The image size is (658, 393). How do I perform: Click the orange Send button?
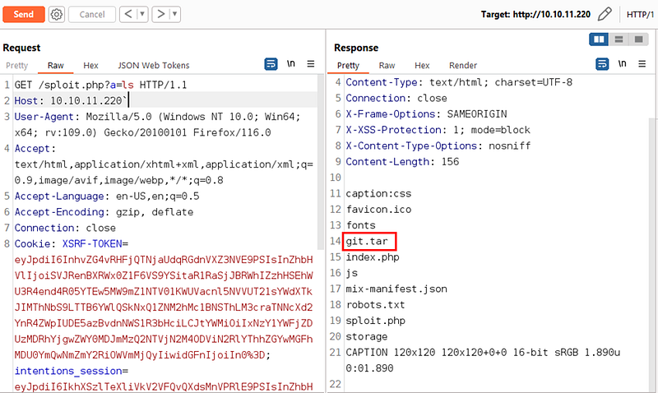(x=24, y=14)
